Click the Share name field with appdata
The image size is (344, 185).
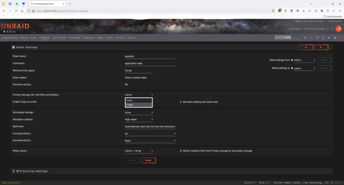pos(150,56)
